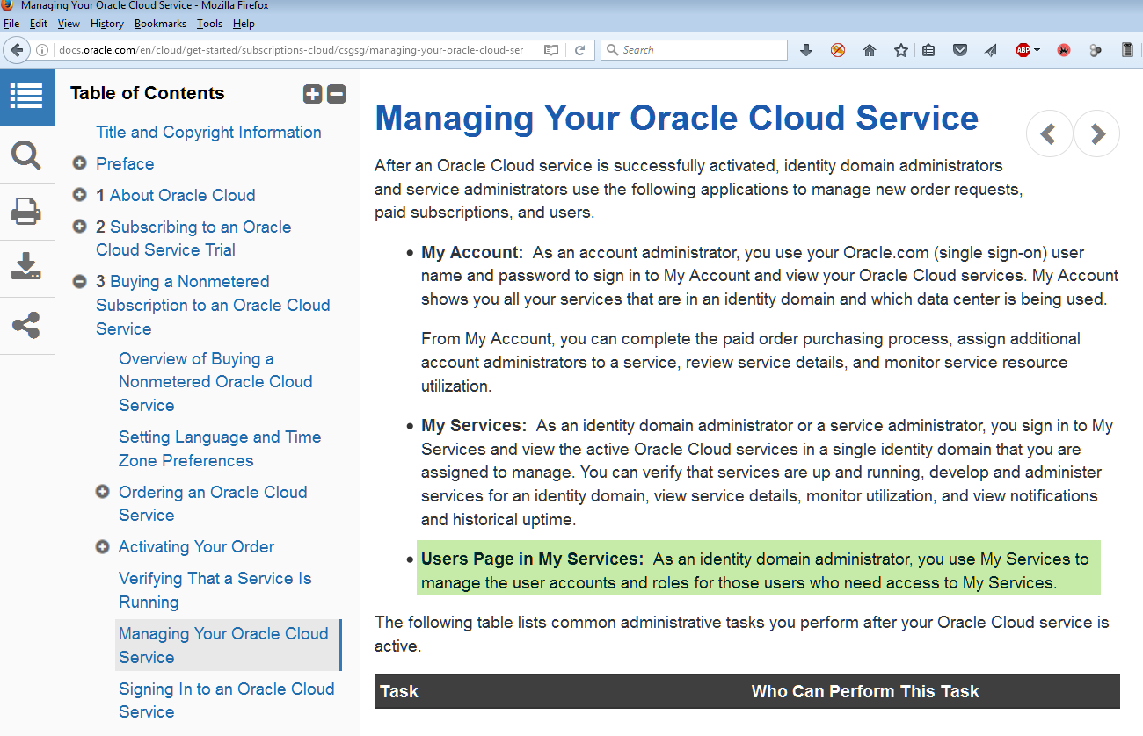Open Ordering an Oracle Cloud Service link
The image size is (1143, 736).
pos(213,503)
